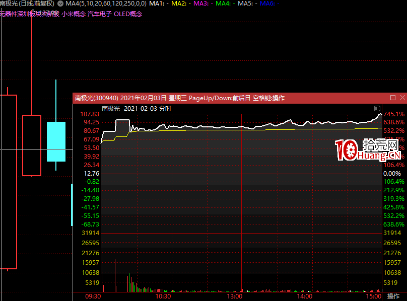Viewport: 407px width, 301px height.
Task: Click the 745.1% percent axis label
Action: 394,114
